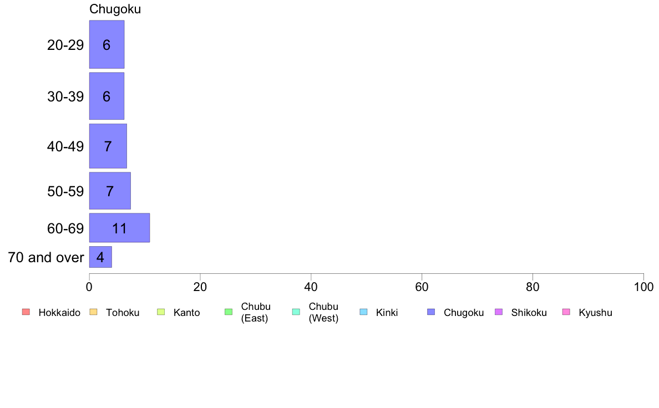This screenshot has height=408, width=659.
Task: Click the Hokkaido red legend swatch
Action: click(x=26, y=312)
